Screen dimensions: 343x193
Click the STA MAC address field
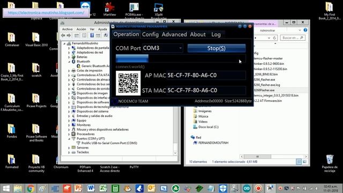pyautogui.click(x=206, y=91)
